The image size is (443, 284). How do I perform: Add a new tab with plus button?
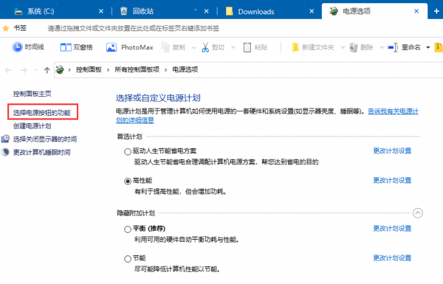tap(436, 11)
